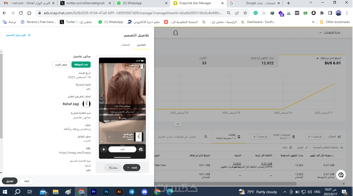Click the search magnifier icon by ad name
The height and width of the screenshot is (196, 353).
coord(206,137)
